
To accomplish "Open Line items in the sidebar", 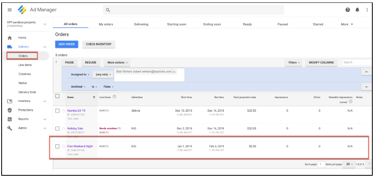I will [25, 65].
